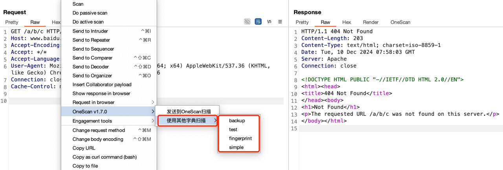Send request to Repeater

pos(91,40)
